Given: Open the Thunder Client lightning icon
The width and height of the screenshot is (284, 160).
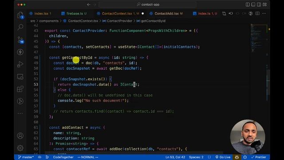Looking at the screenshot, I should pos(20,52).
